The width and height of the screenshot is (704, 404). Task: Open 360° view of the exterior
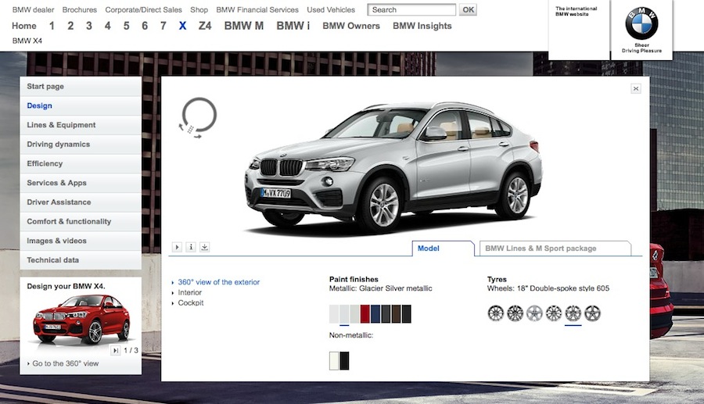[x=218, y=282]
